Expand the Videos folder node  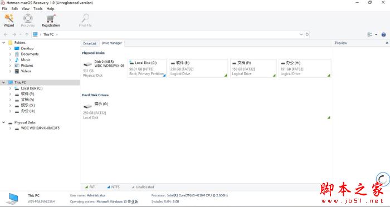10,71
